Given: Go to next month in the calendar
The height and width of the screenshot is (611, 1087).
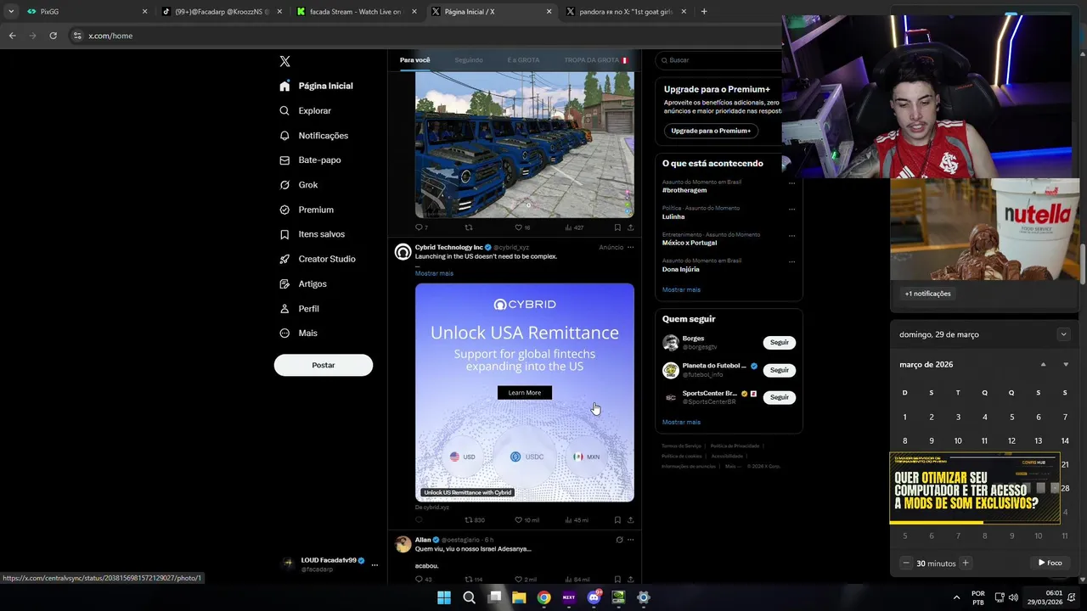Looking at the screenshot, I should 1066,365.
